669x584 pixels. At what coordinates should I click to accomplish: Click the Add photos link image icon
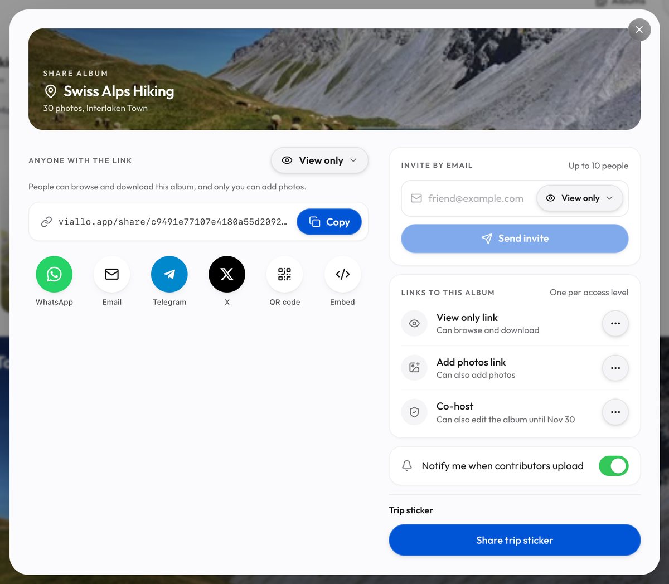click(x=414, y=368)
